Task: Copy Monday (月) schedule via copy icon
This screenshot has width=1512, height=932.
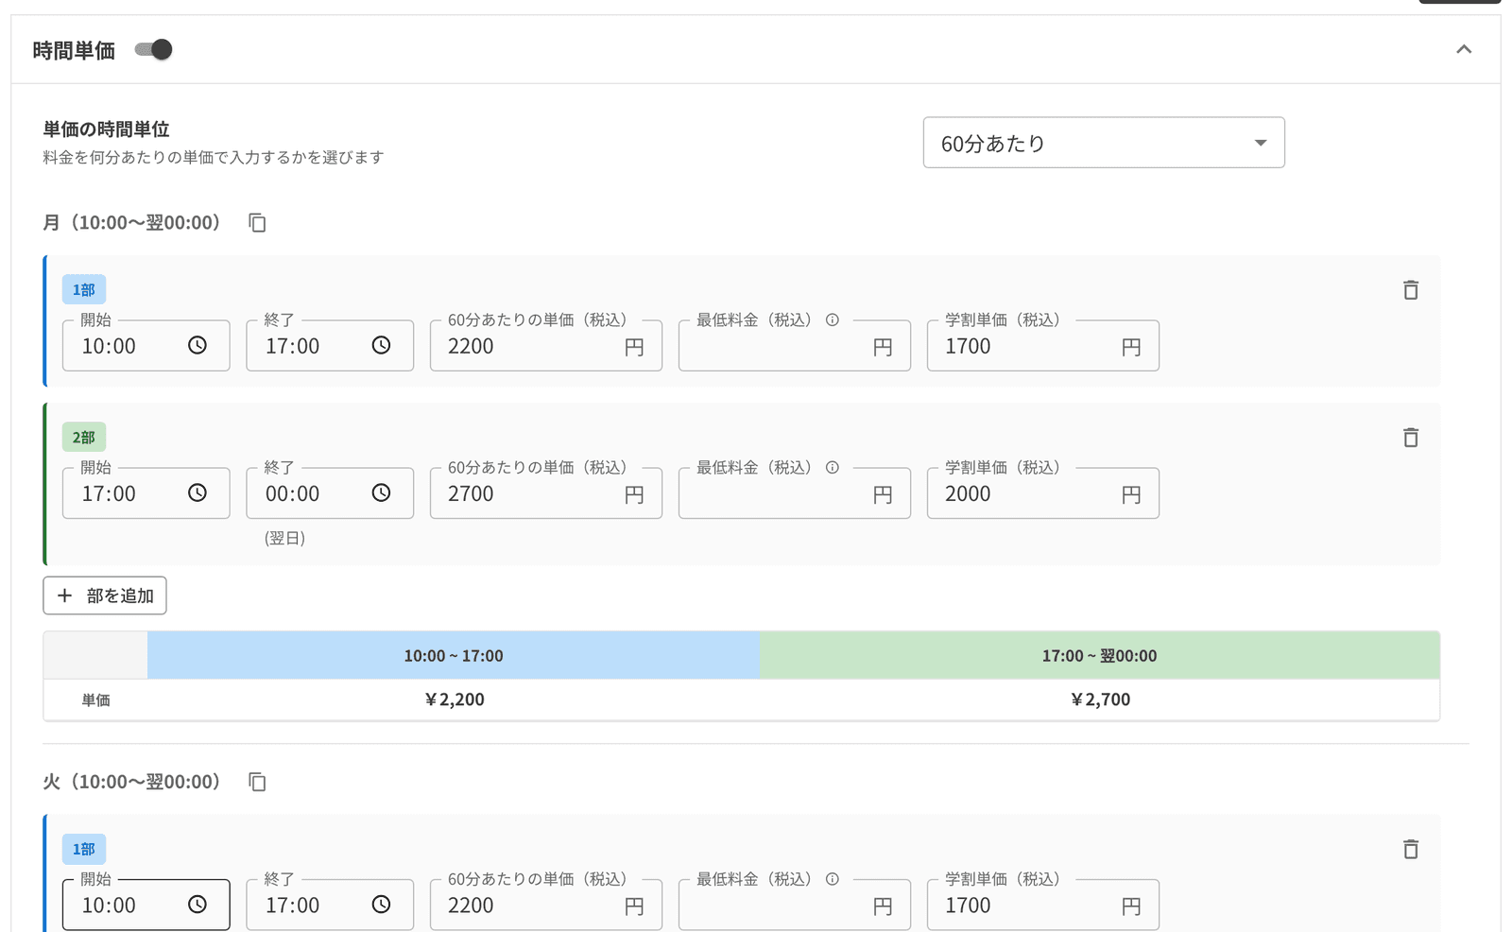Action: click(x=257, y=222)
